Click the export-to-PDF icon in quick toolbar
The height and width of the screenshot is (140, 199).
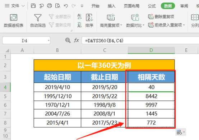(41, 6)
